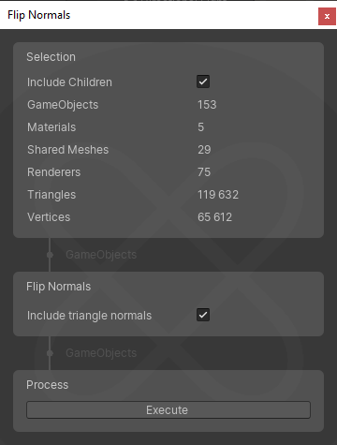
Task: Click the Execute button
Action: pyautogui.click(x=168, y=409)
